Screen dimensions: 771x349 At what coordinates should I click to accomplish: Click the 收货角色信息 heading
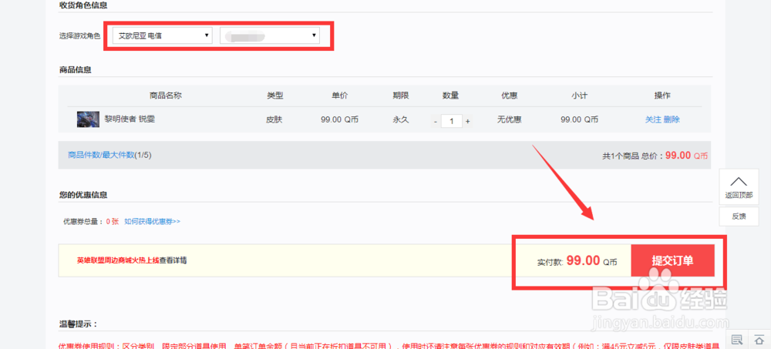[x=83, y=5]
